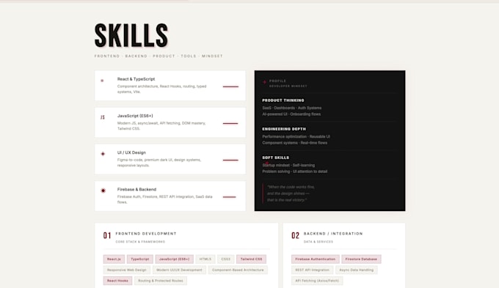
Task: Click the Soft Skills heading
Action: click(x=276, y=158)
